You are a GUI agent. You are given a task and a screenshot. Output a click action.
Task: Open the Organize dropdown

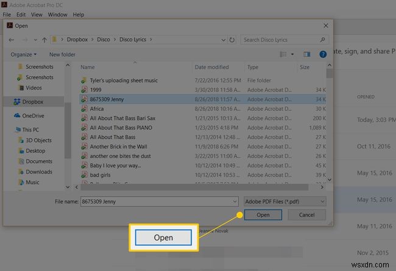24,55
